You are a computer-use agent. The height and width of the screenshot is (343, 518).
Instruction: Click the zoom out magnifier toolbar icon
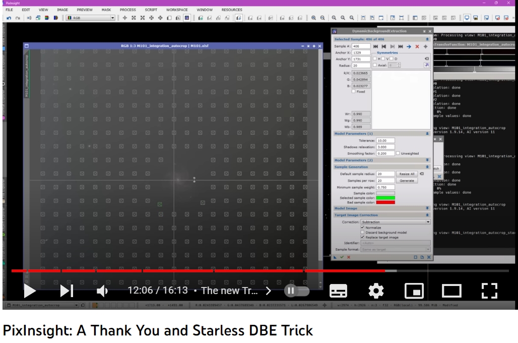point(322,18)
